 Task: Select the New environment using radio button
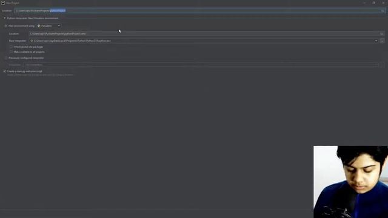[x=6, y=25]
